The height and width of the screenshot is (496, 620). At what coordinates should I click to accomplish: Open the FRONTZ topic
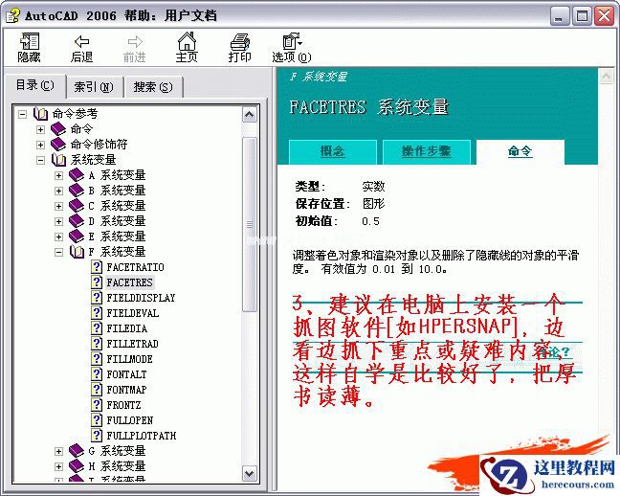pyautogui.click(x=123, y=405)
